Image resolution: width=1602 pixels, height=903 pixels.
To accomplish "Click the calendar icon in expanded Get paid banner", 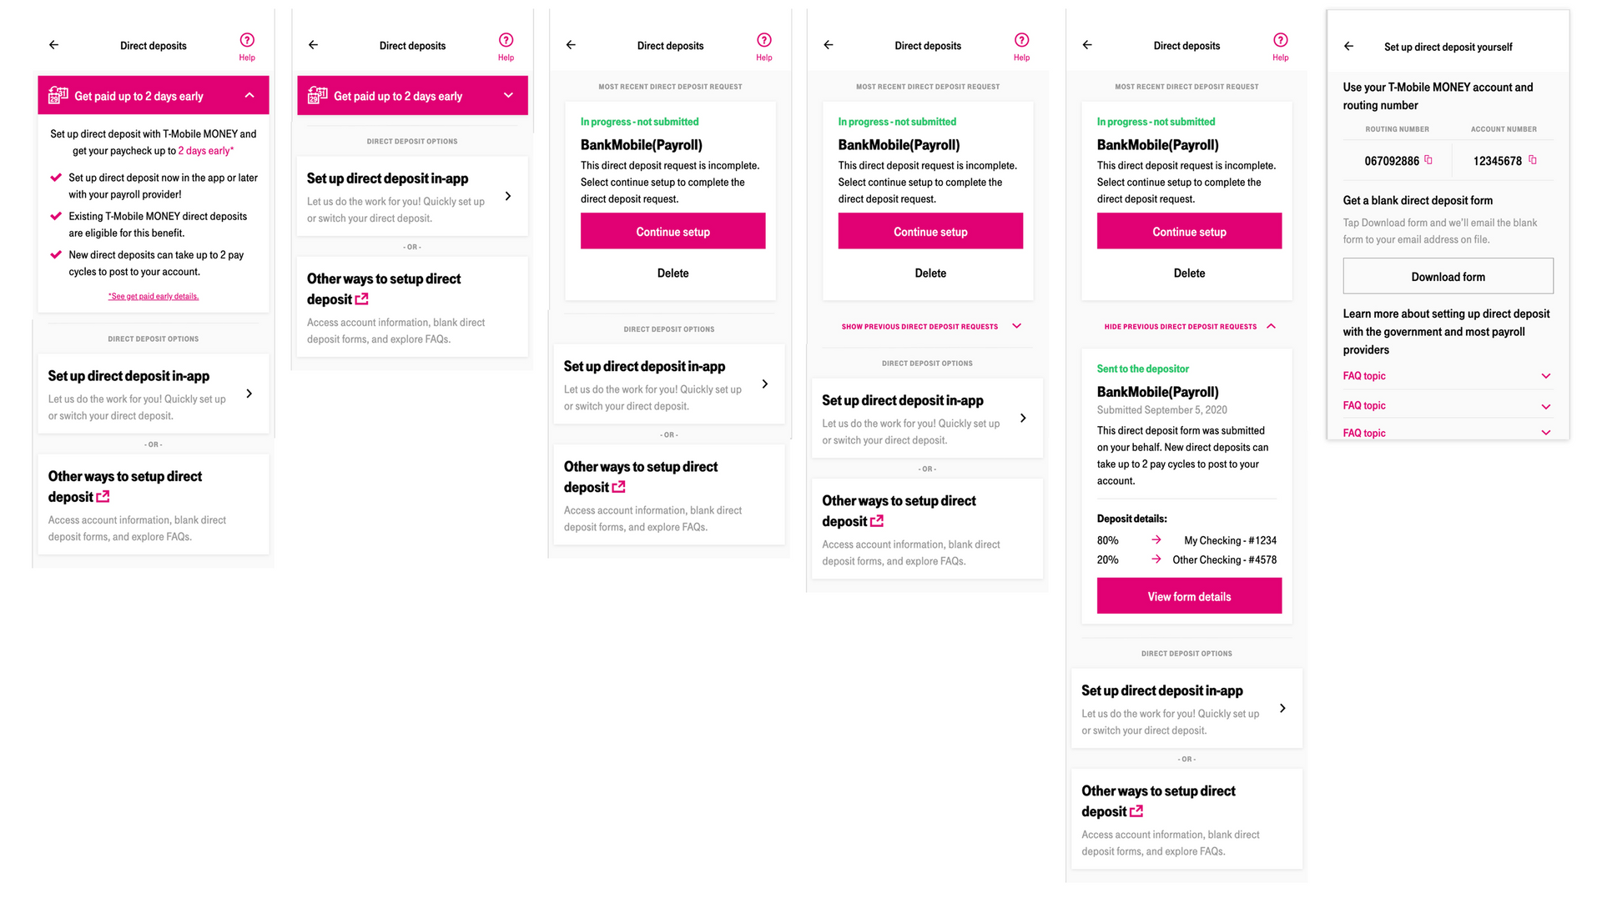I will [x=58, y=96].
